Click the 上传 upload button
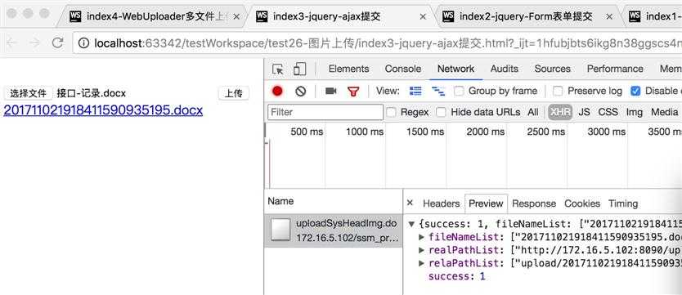Image resolution: width=682 pixels, height=295 pixels. 234,93
